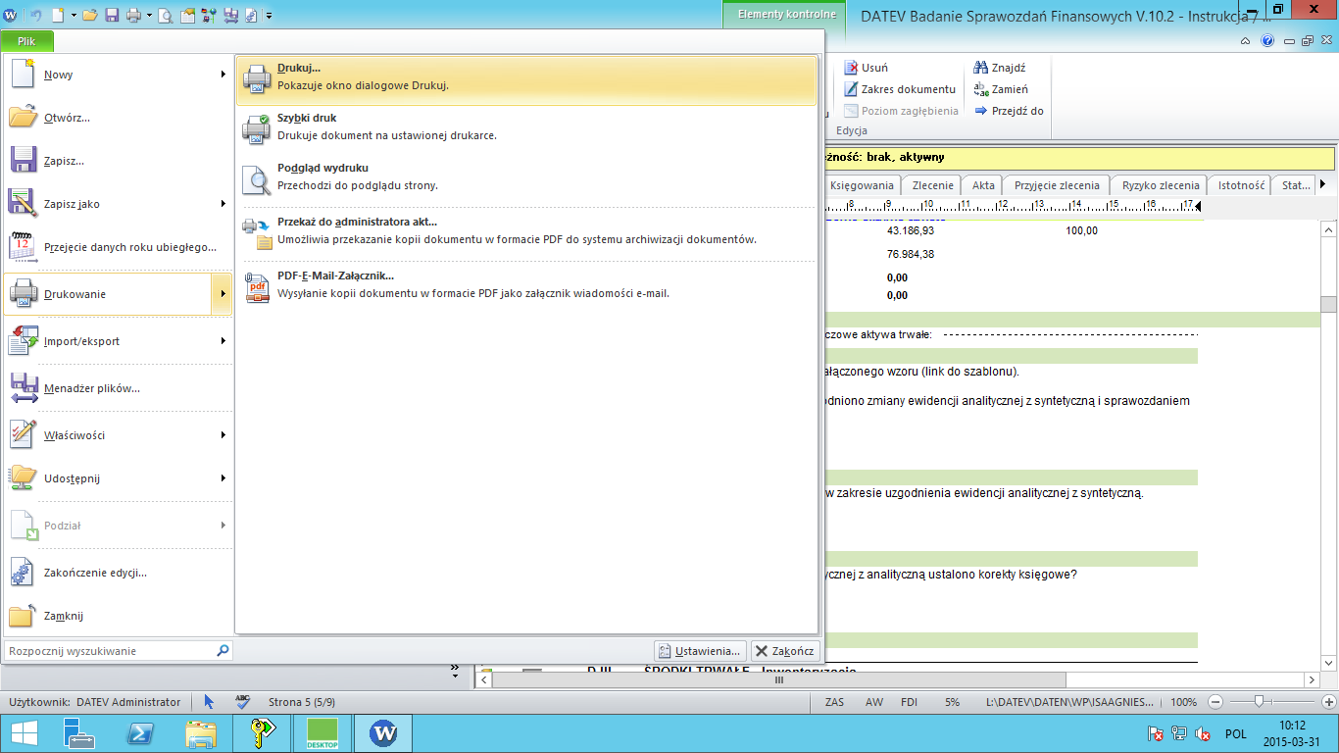Switch to the Ryzyko zlecenia tab

click(x=1161, y=185)
